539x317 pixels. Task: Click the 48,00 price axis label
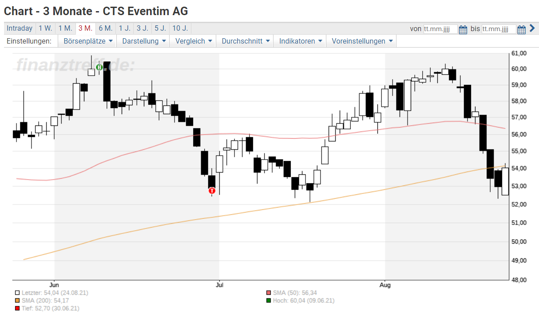point(519,280)
